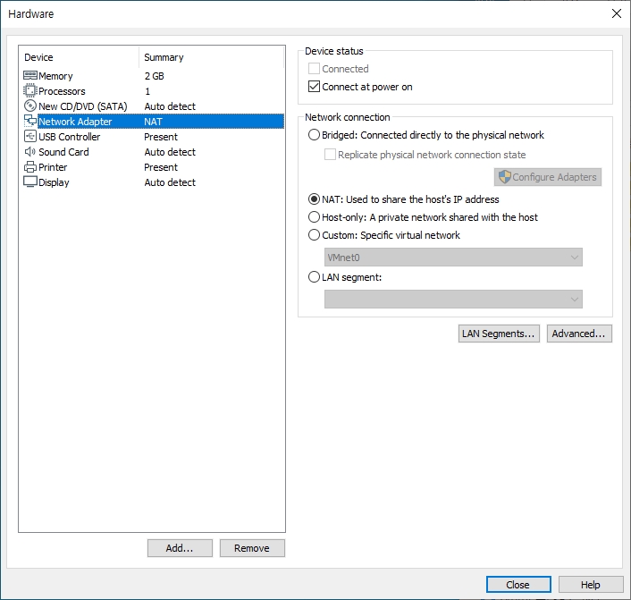
Task: Select NAT radio button
Action: coord(314,199)
